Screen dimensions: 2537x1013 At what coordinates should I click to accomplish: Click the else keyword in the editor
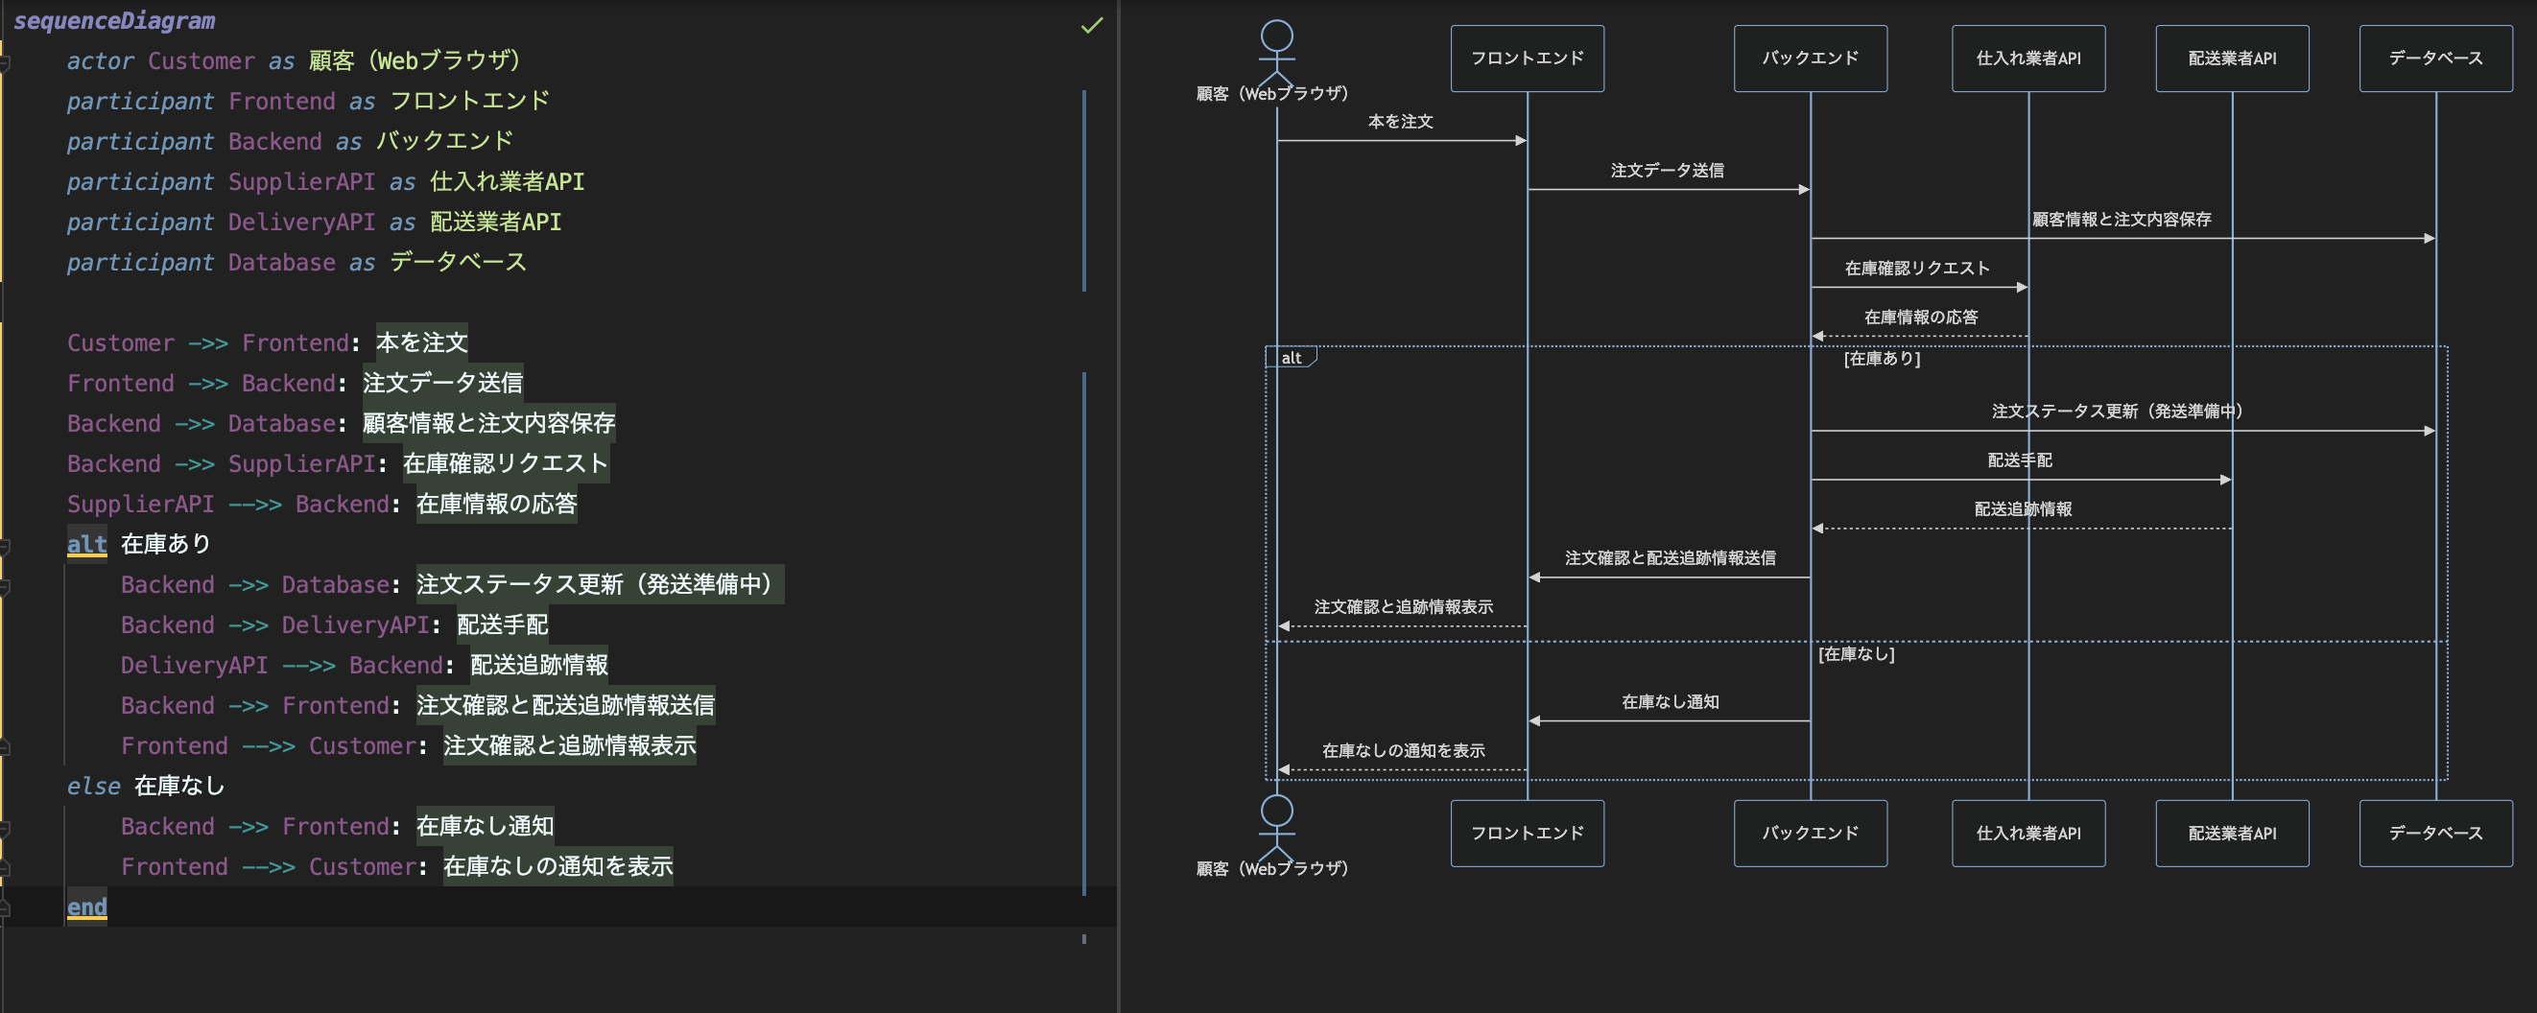(x=92, y=786)
